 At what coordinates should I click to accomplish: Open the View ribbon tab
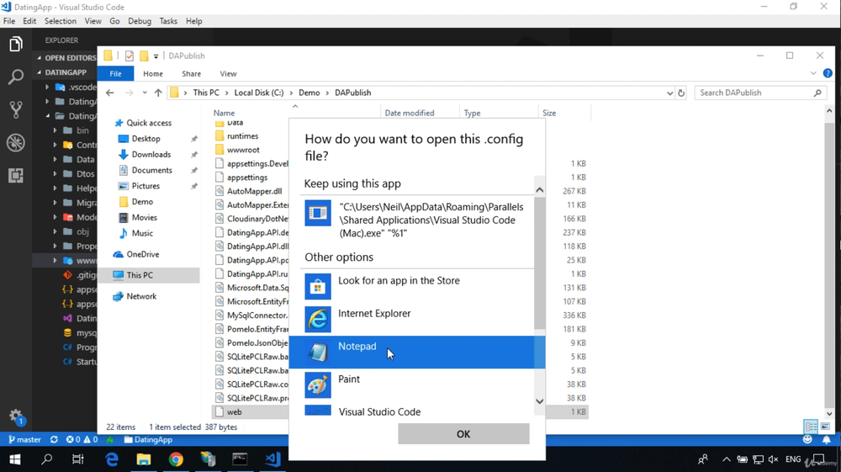click(228, 73)
